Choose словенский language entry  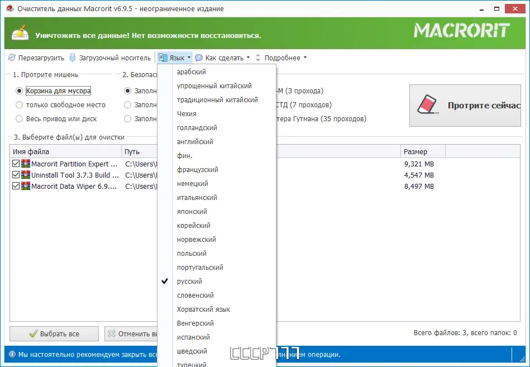217,295
